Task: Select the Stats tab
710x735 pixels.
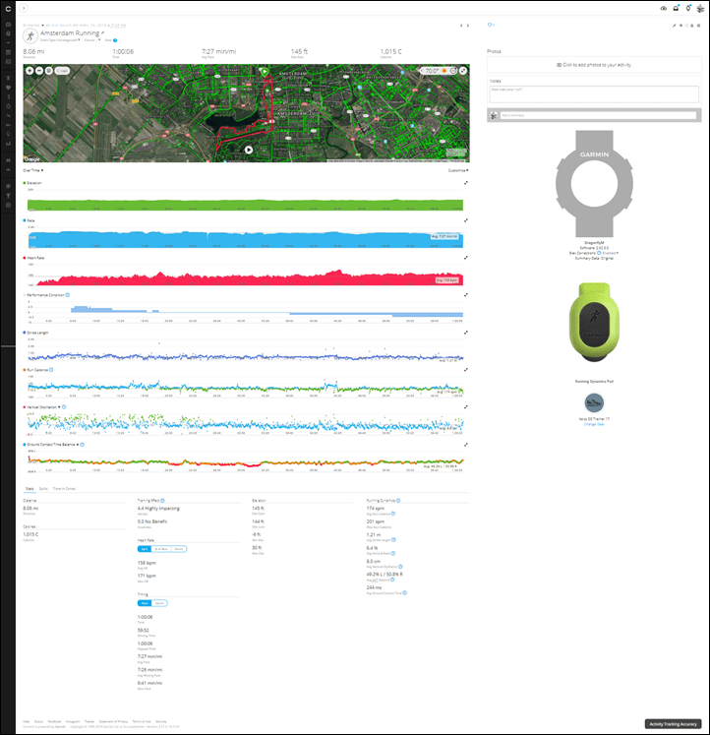Action: pos(30,489)
